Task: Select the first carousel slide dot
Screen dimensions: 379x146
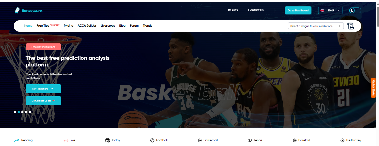Action: pyautogui.click(x=15, y=112)
